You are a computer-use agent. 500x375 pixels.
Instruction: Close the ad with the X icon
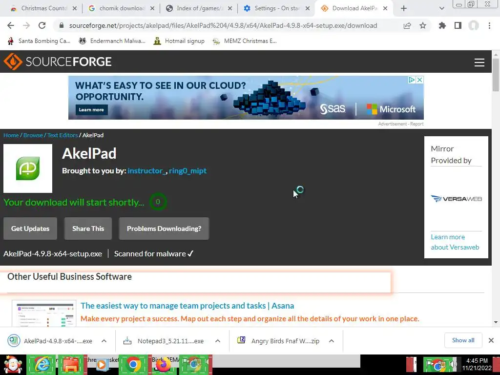(420, 80)
